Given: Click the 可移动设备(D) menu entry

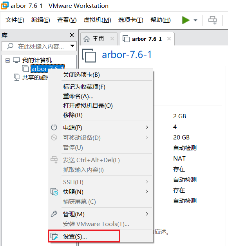Looking at the screenshot, I should (x=101, y=137).
